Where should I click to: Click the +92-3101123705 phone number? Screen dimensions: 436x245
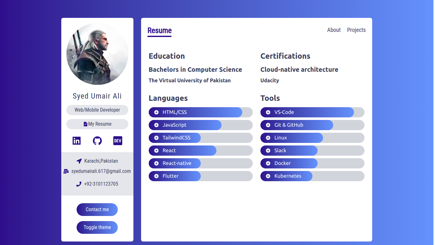click(x=101, y=184)
